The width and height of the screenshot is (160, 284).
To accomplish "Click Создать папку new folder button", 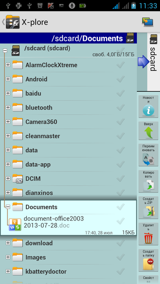I will [x=148, y=260].
